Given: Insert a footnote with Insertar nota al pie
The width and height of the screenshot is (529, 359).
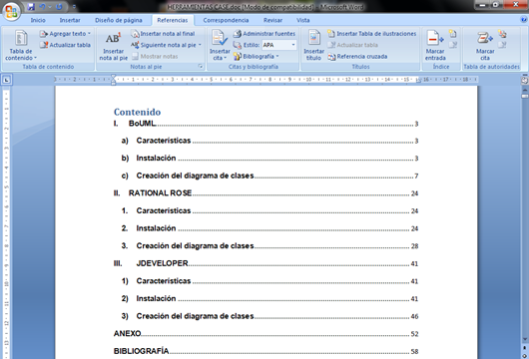Looking at the screenshot, I should click(x=113, y=46).
